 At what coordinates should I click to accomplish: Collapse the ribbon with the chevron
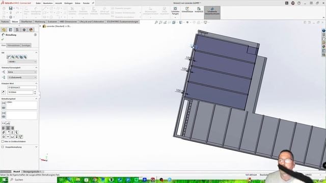pos(323,18)
